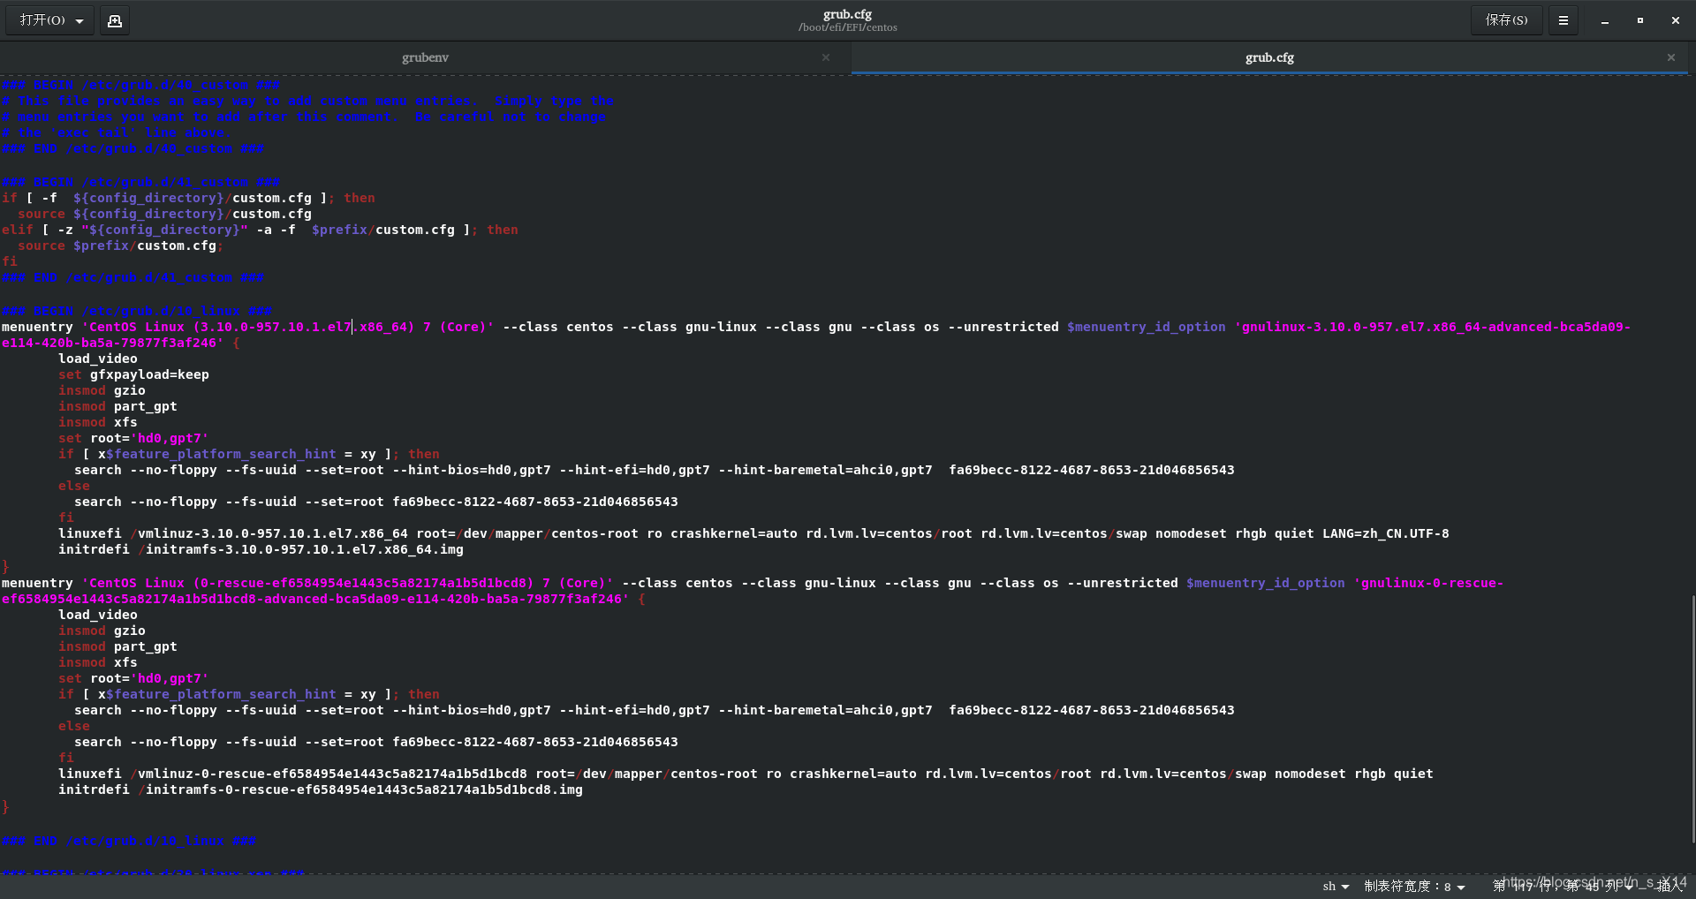Click the 'set gfxpayload=keep' line
1696x899 pixels.
tap(134, 375)
